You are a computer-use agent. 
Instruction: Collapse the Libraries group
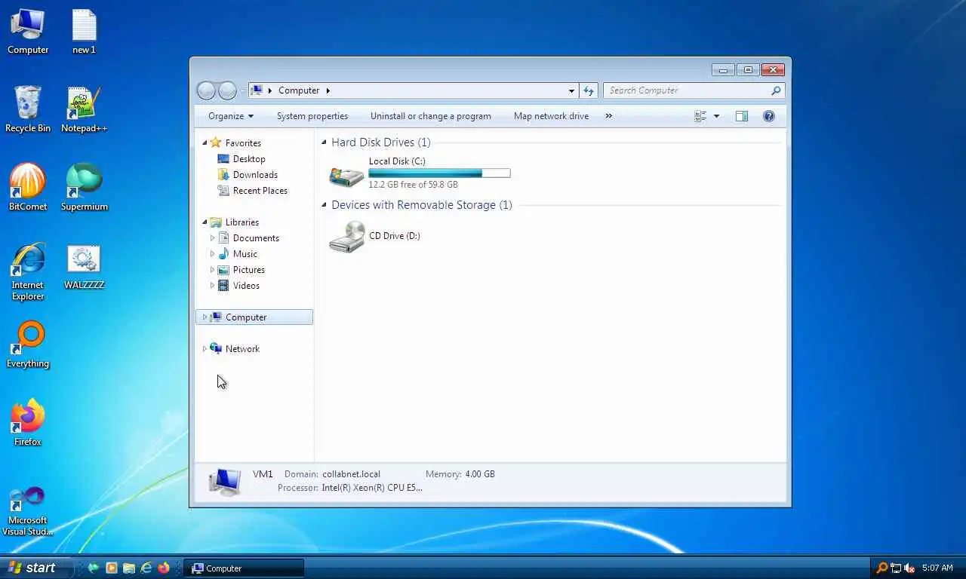(205, 222)
